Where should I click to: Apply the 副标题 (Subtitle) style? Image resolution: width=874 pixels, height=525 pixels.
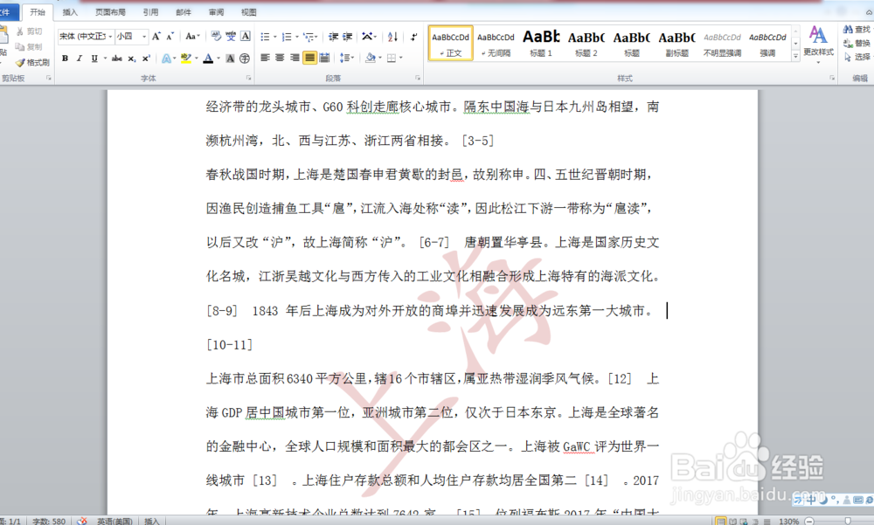[677, 44]
